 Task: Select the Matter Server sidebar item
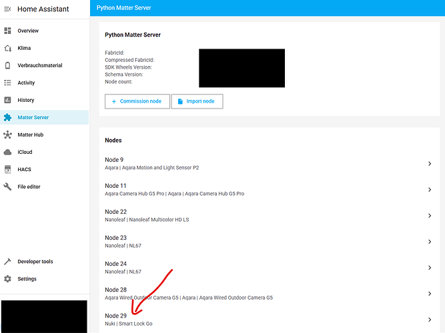click(x=33, y=117)
